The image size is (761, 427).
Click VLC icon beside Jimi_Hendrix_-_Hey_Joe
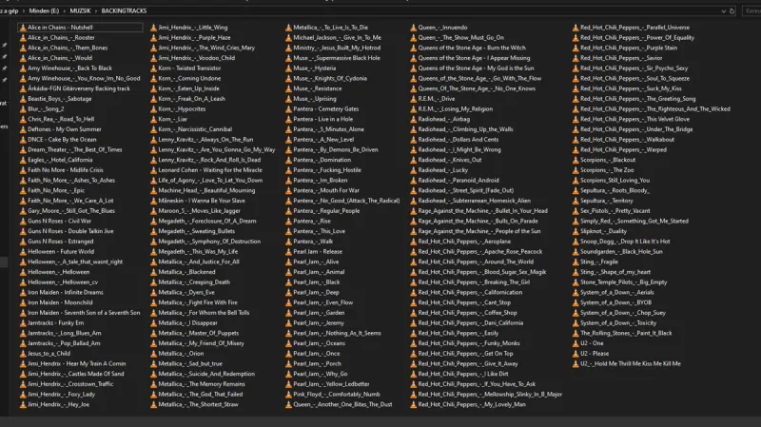(x=23, y=405)
